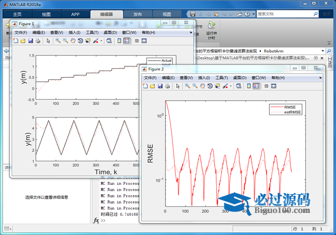Click the open file icon in Figure 1

[23, 41]
